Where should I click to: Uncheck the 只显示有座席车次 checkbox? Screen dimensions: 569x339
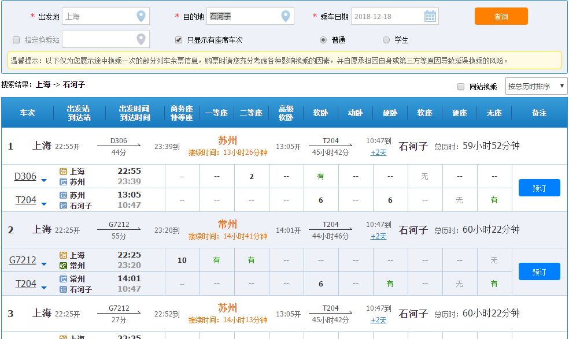click(179, 39)
